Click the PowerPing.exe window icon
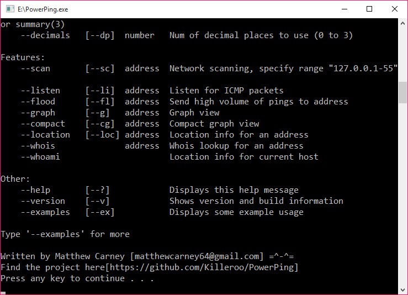This screenshot has width=408, height=295. 10,9
